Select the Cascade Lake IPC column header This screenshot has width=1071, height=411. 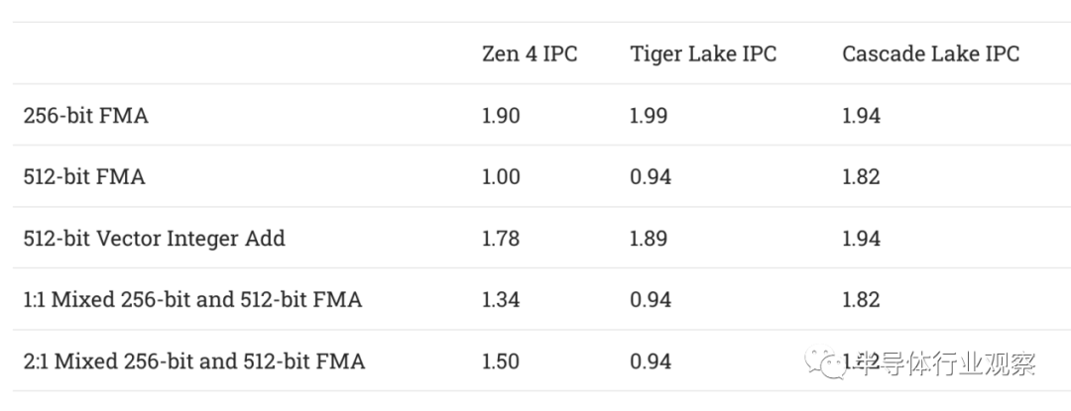(x=930, y=53)
